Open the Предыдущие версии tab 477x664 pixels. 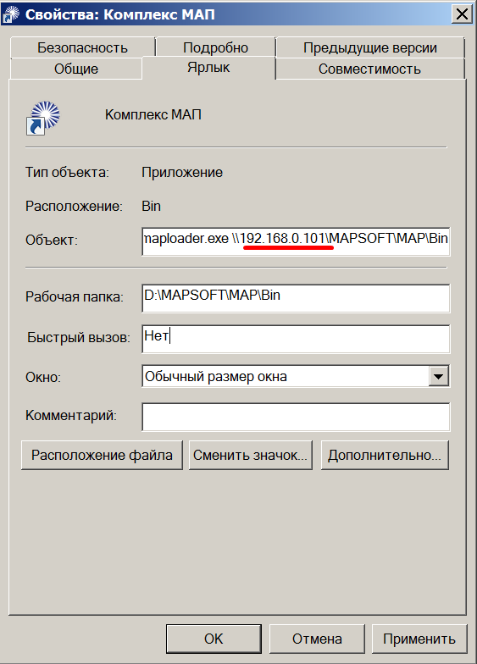pos(370,47)
